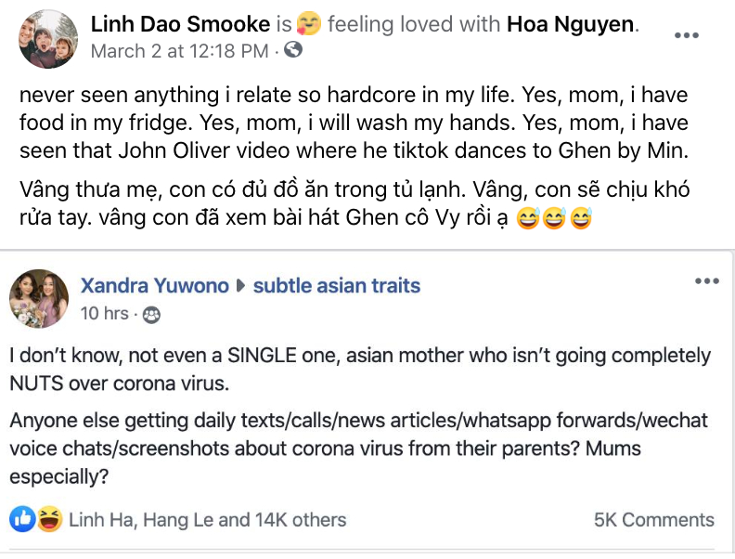Open the shared post options menu
This screenshot has height=559, width=735.
(707, 280)
